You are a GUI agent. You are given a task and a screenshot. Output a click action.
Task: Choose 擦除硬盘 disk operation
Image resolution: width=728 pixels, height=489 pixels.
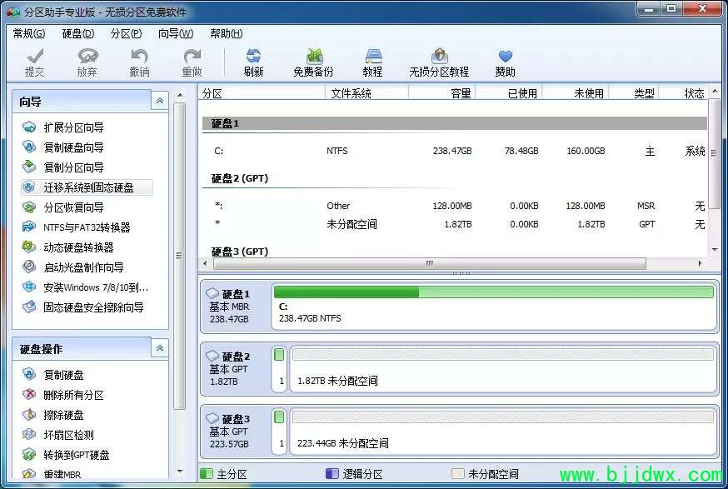(53, 415)
